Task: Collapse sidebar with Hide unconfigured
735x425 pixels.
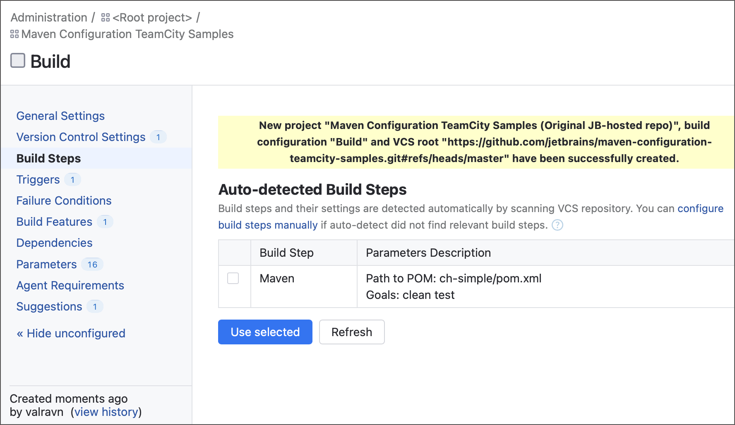Action: (71, 333)
